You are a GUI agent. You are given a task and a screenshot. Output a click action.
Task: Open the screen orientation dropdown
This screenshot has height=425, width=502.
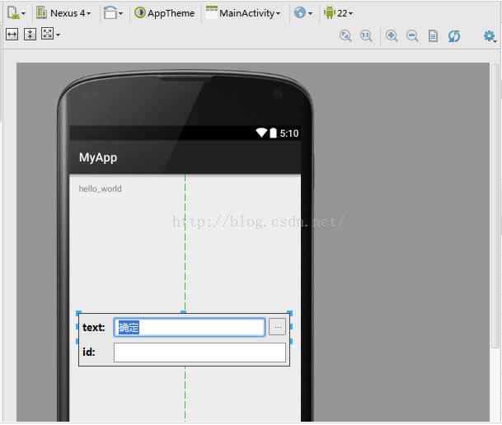[113, 13]
